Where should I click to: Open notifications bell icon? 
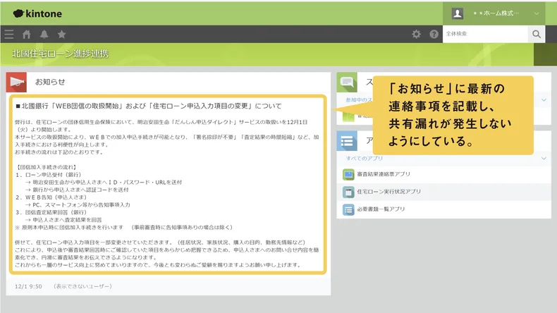click(44, 34)
